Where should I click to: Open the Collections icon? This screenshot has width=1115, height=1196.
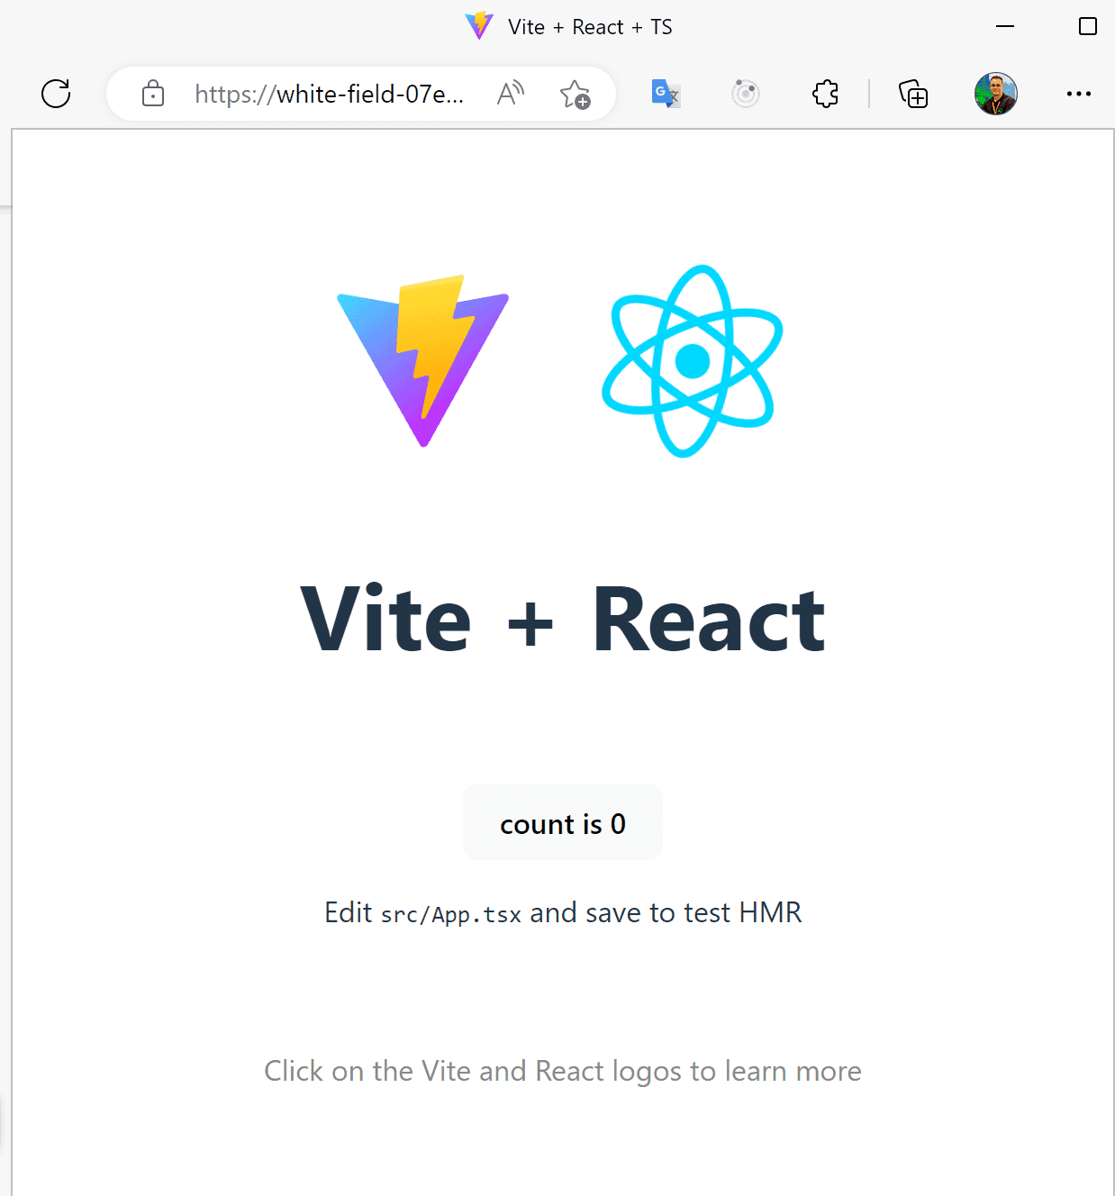(x=913, y=94)
